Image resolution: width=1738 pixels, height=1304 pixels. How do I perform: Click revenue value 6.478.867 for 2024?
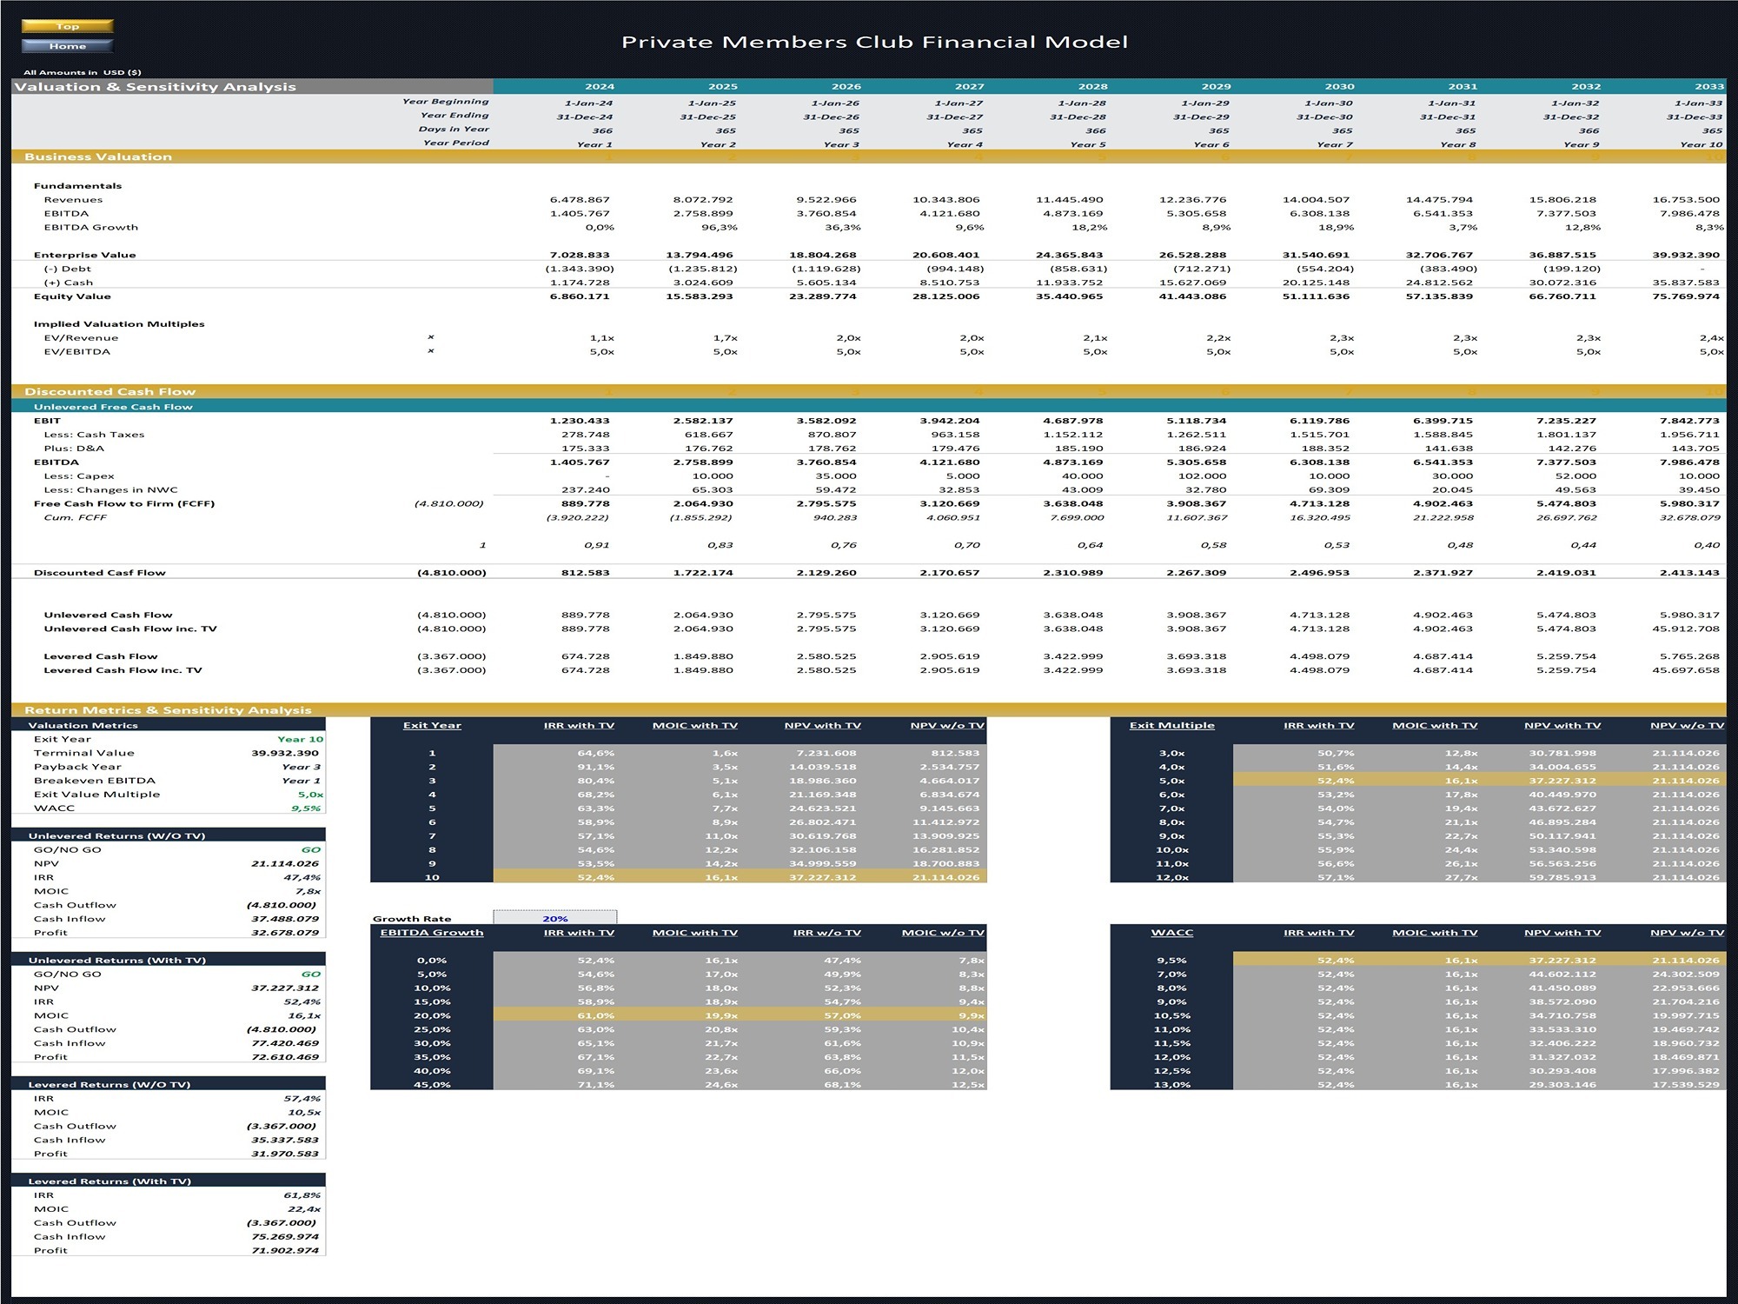point(580,200)
